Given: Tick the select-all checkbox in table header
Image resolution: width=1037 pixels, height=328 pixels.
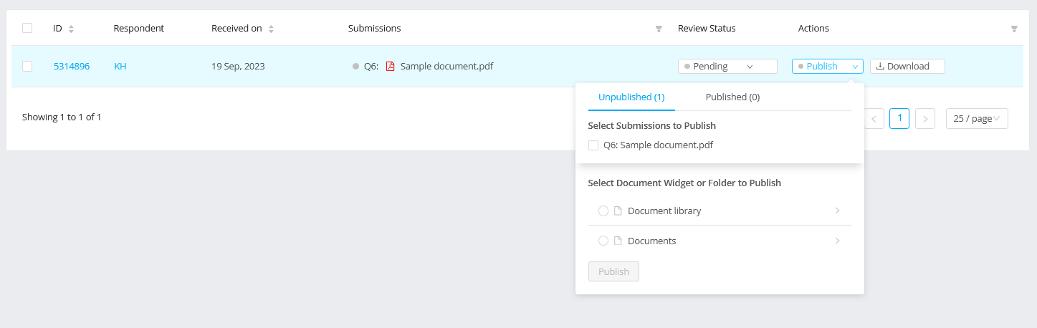Looking at the screenshot, I should click(x=27, y=28).
